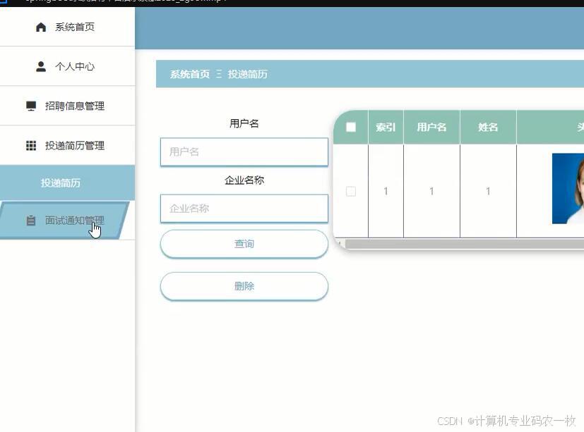The height and width of the screenshot is (432, 584).
Task: Click the 删除 delete button
Action: pos(244,286)
